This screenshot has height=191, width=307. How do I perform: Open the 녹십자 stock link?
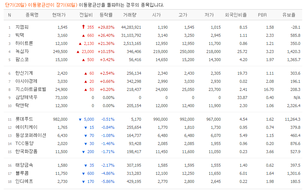(22, 52)
